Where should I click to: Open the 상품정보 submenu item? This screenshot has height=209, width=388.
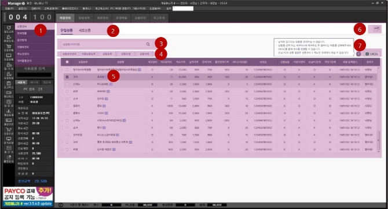[34, 27]
